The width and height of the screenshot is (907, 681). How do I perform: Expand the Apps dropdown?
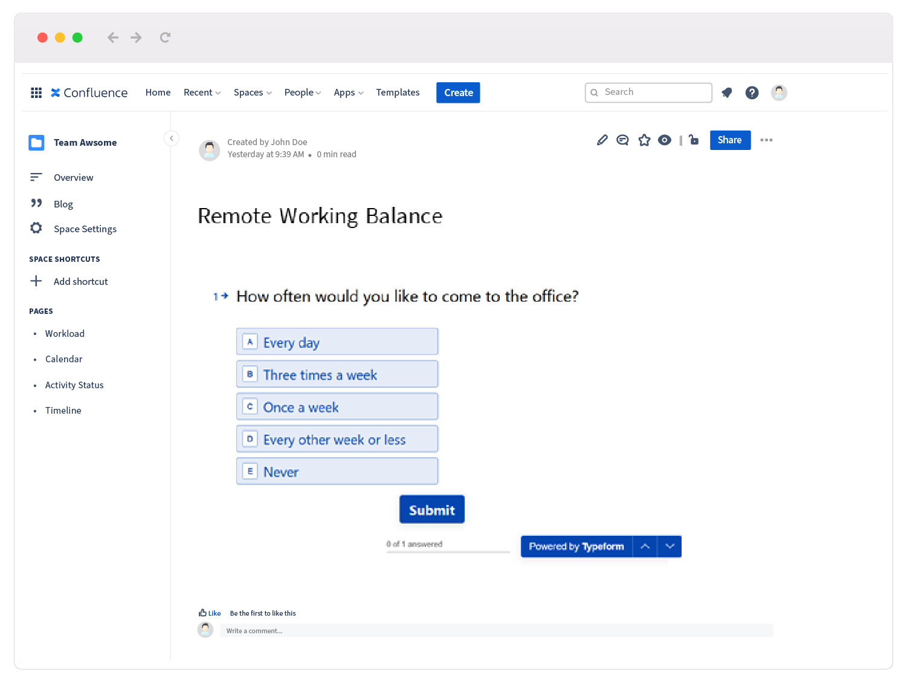click(349, 93)
